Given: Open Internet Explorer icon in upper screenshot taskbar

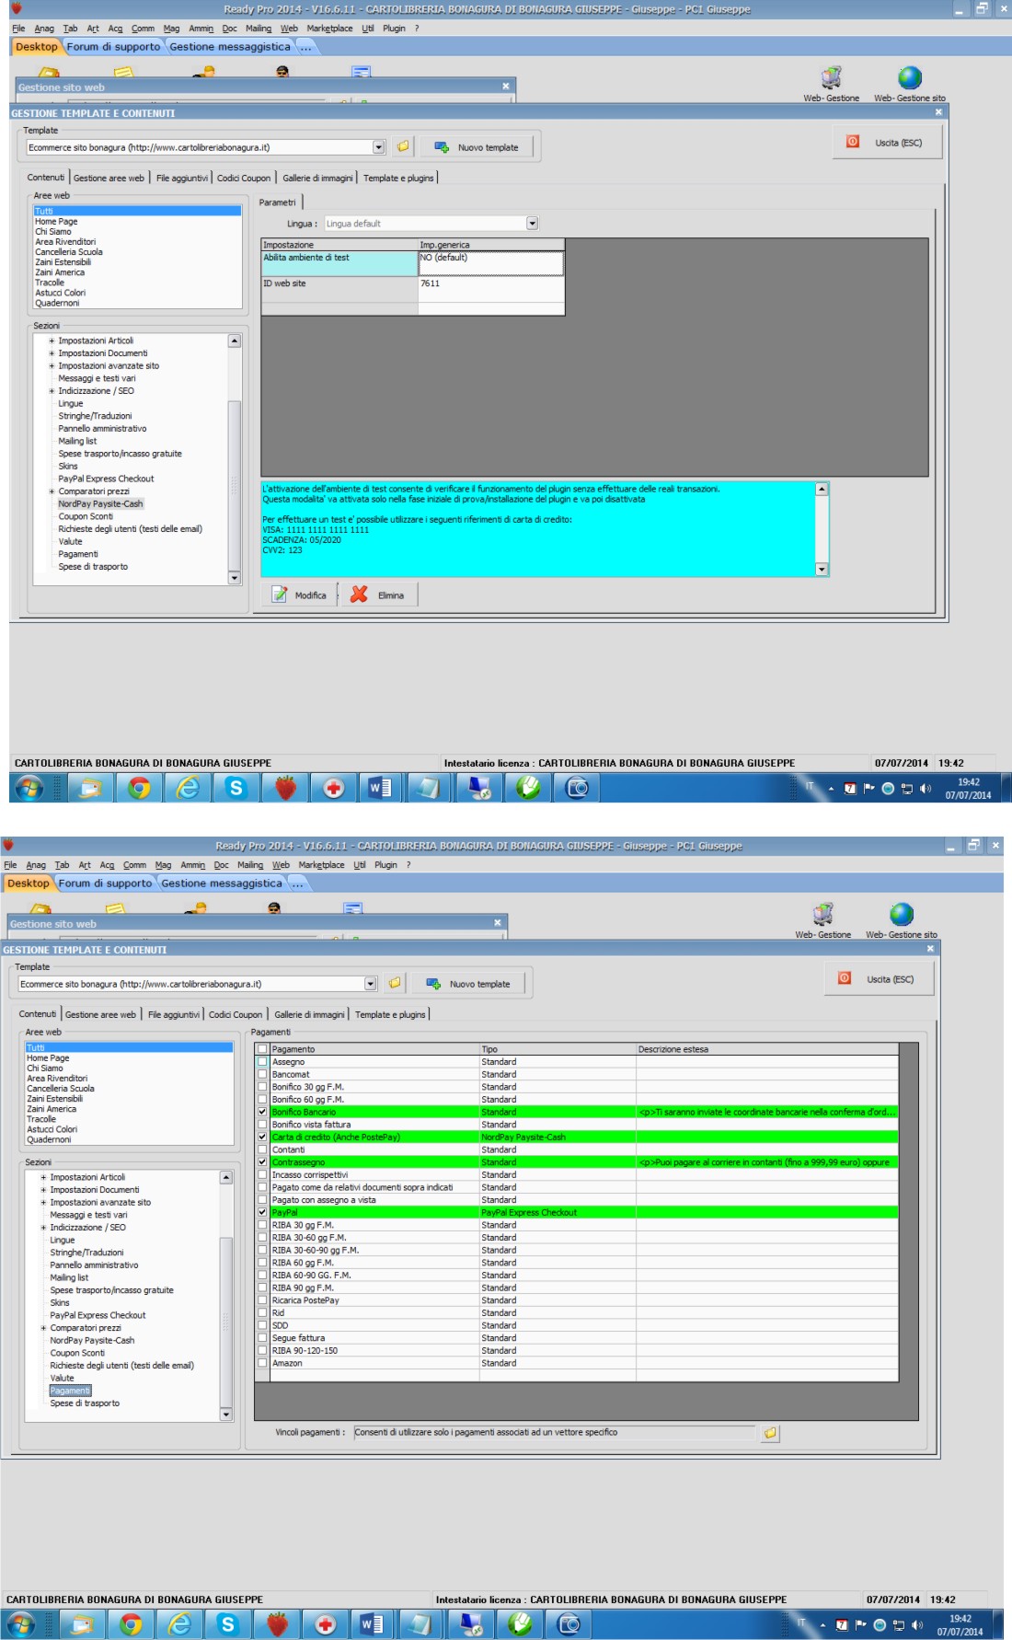Looking at the screenshot, I should point(188,788).
